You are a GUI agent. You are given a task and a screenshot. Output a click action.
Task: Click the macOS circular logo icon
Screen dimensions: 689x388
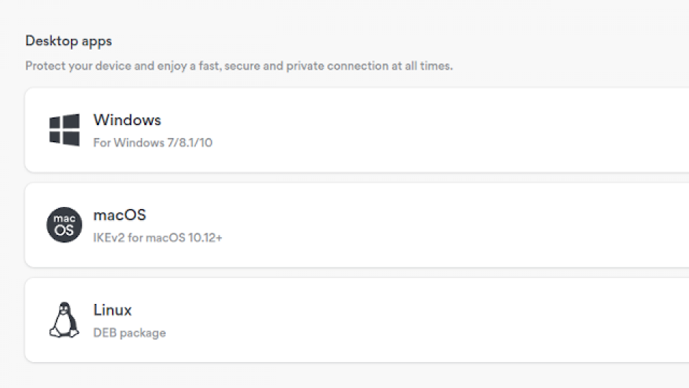[64, 225]
